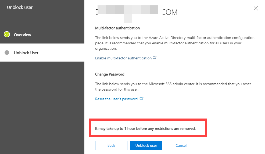265x154 pixels.
Task: Click the Unblock user panel title
Action: (x=20, y=7)
